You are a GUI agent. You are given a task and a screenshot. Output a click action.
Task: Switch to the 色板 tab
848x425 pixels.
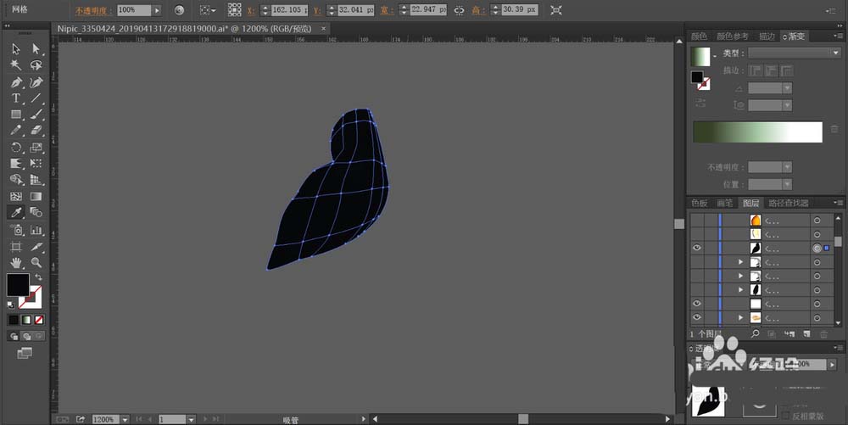(699, 203)
